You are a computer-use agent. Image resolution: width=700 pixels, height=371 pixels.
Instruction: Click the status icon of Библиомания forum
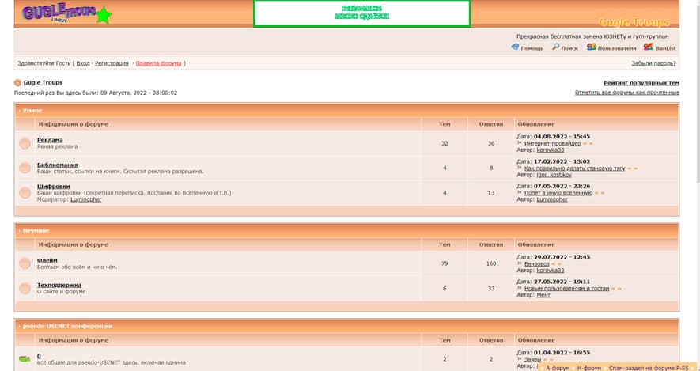click(x=25, y=168)
